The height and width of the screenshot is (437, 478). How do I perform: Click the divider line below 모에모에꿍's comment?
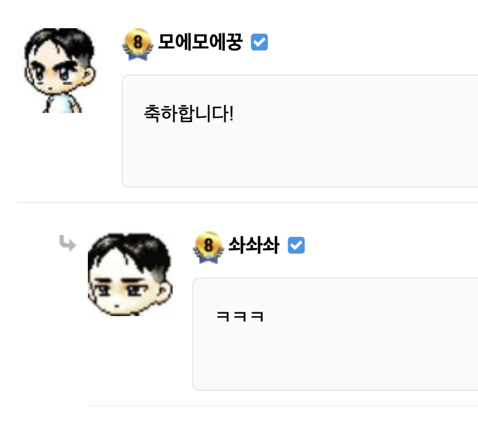[x=246, y=202]
